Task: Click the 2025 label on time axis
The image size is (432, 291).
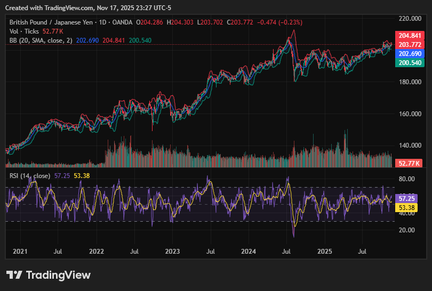Action: [x=325, y=250]
